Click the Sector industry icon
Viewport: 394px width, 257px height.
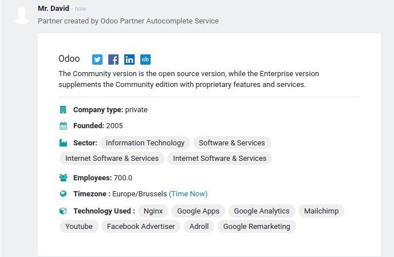pos(63,143)
